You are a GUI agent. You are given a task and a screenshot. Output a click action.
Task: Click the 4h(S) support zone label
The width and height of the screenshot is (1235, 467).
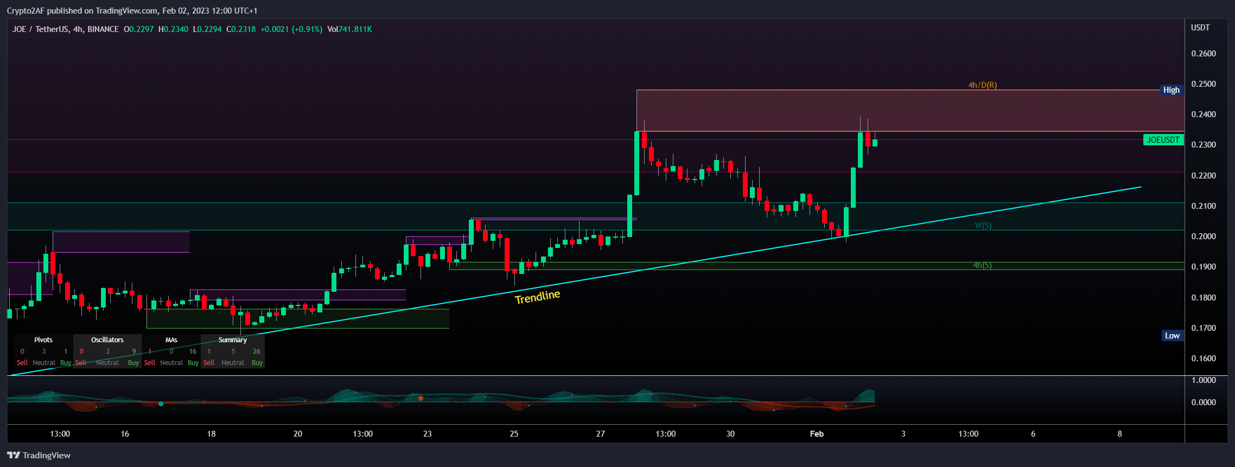tap(982, 265)
